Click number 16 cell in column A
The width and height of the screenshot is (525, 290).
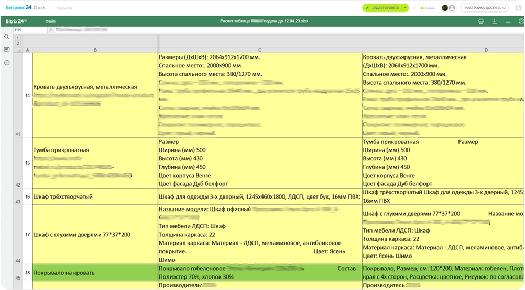(27, 196)
